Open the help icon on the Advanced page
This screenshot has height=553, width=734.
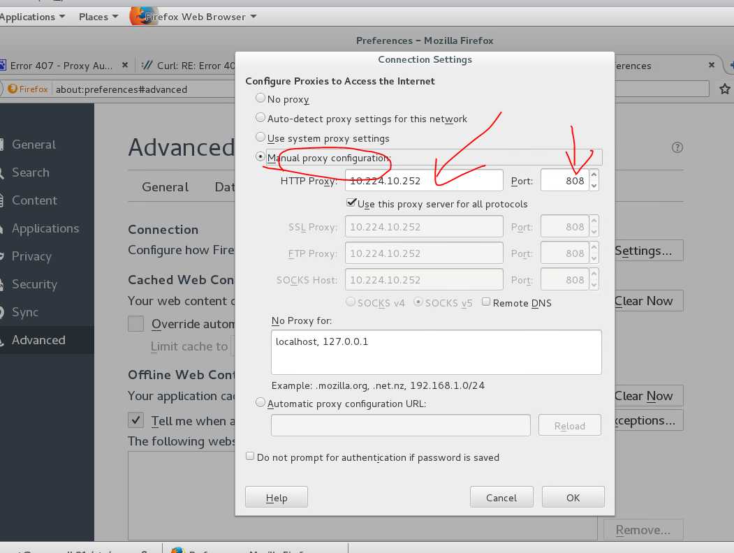(x=677, y=147)
